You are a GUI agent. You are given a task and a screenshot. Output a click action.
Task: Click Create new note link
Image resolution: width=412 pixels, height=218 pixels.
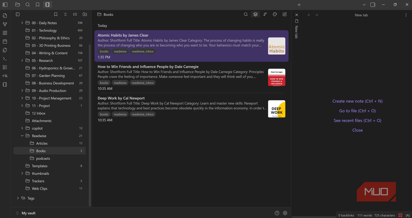[x=357, y=101]
